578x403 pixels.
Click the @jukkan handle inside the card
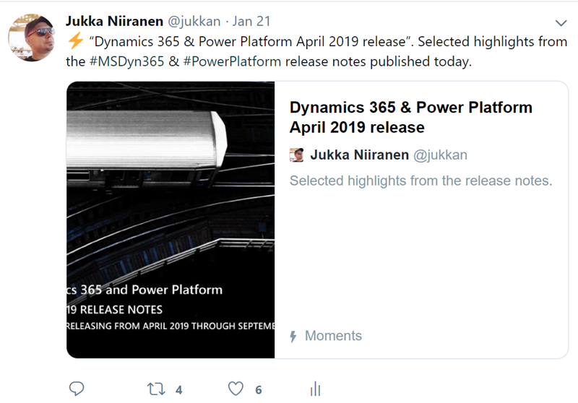point(440,155)
